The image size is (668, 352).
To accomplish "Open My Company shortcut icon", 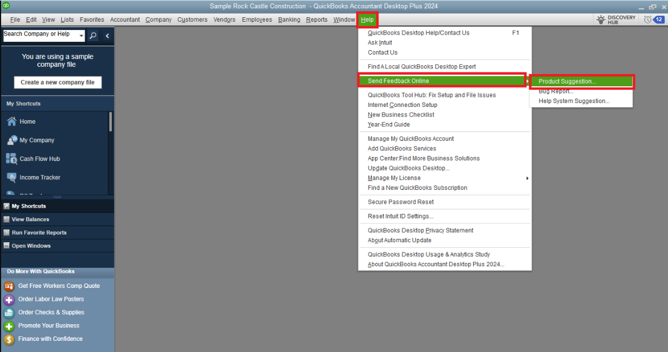I will (x=11, y=140).
